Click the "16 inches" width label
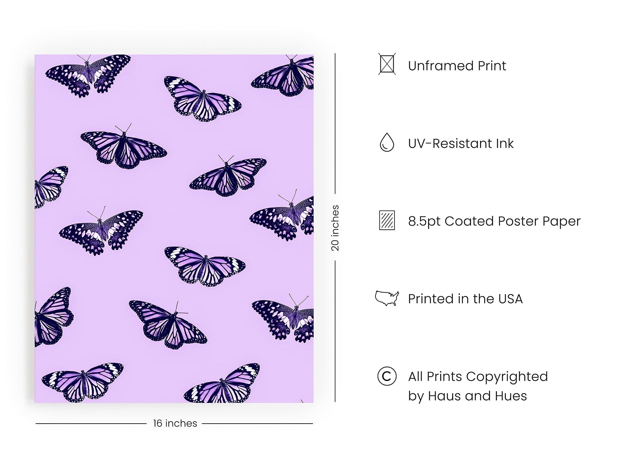622x466 pixels. point(175,423)
